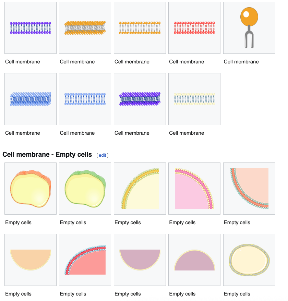The image size is (288, 301).
Task: Open the peach half-circle empty cell image
Action: click(x=31, y=260)
